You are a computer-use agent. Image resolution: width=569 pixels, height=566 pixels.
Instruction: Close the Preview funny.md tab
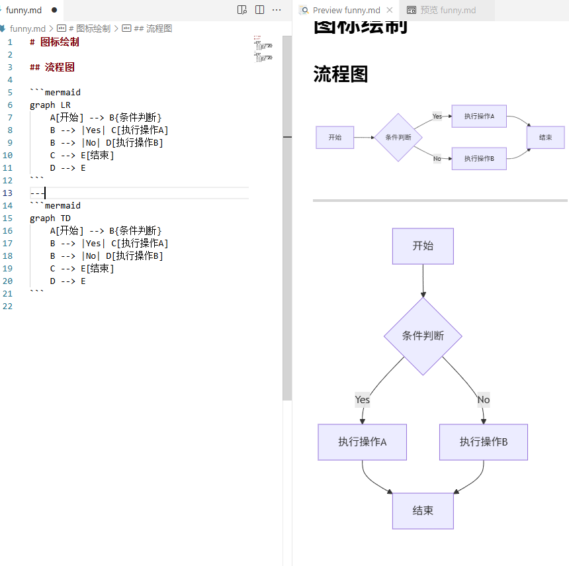[390, 10]
